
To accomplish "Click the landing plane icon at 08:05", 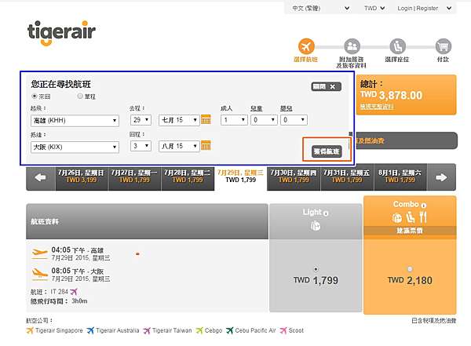I will (40, 274).
